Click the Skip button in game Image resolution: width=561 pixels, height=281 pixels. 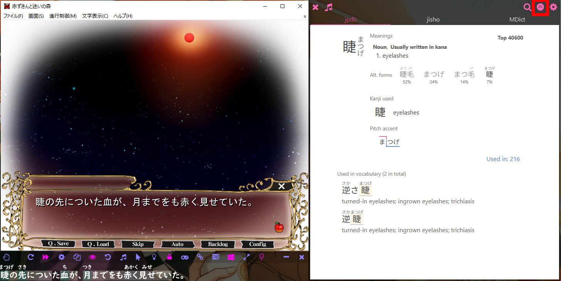pyautogui.click(x=138, y=244)
